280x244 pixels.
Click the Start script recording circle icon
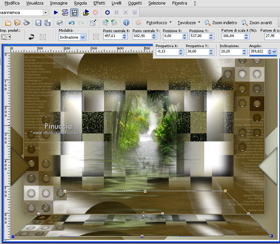(107, 12)
